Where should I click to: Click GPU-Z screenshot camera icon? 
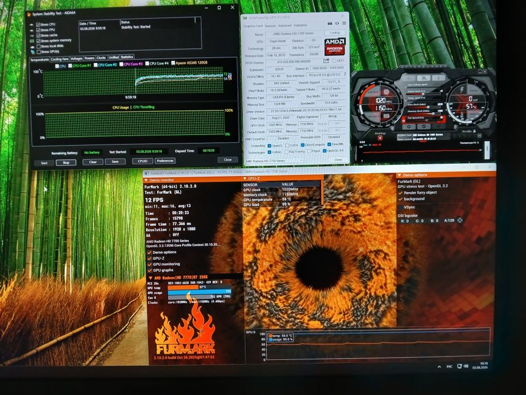point(330,24)
